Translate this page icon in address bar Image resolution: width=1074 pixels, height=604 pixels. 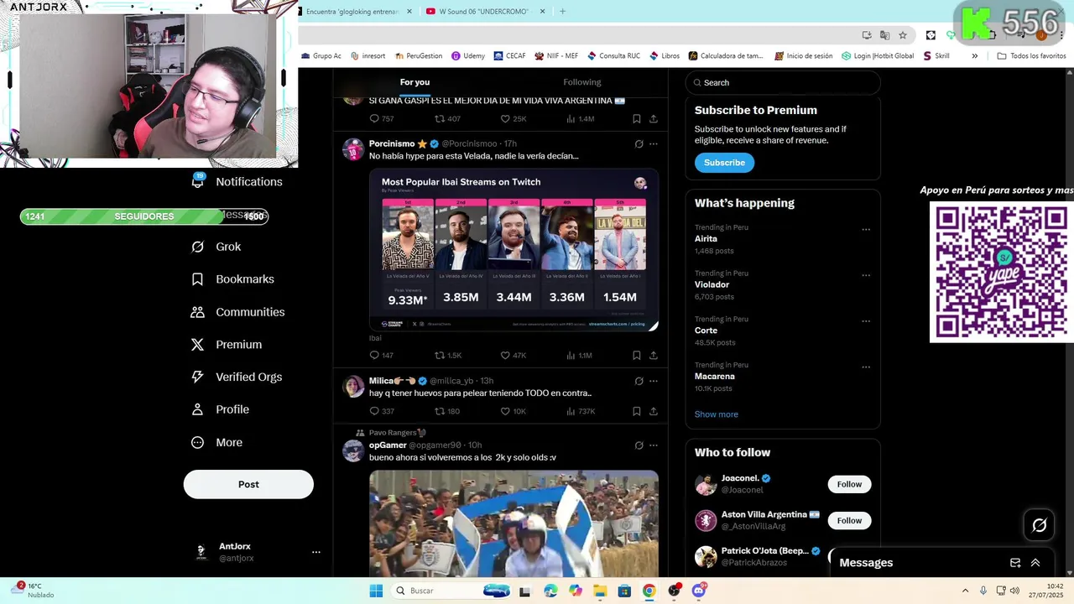pos(884,35)
